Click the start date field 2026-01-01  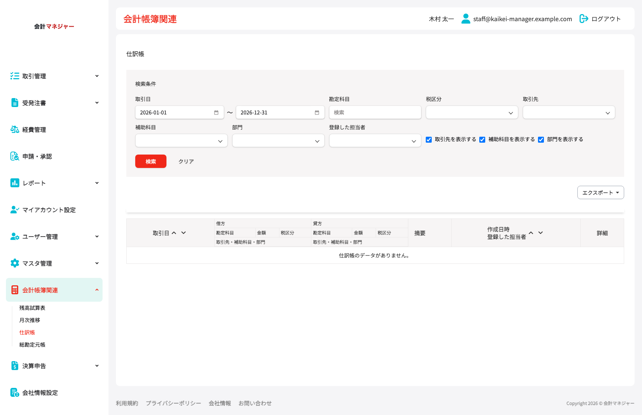tap(179, 113)
